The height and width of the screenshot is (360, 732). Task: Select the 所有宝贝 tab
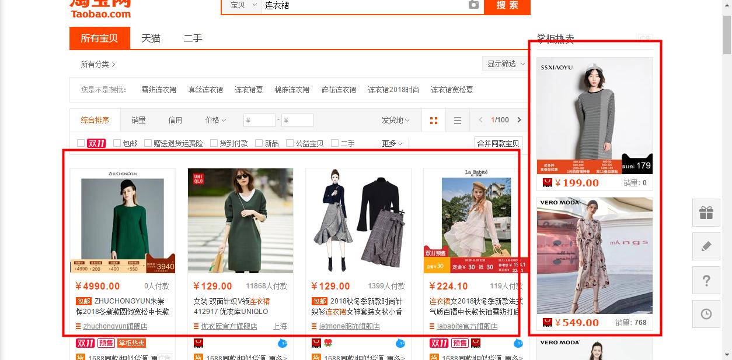point(100,38)
